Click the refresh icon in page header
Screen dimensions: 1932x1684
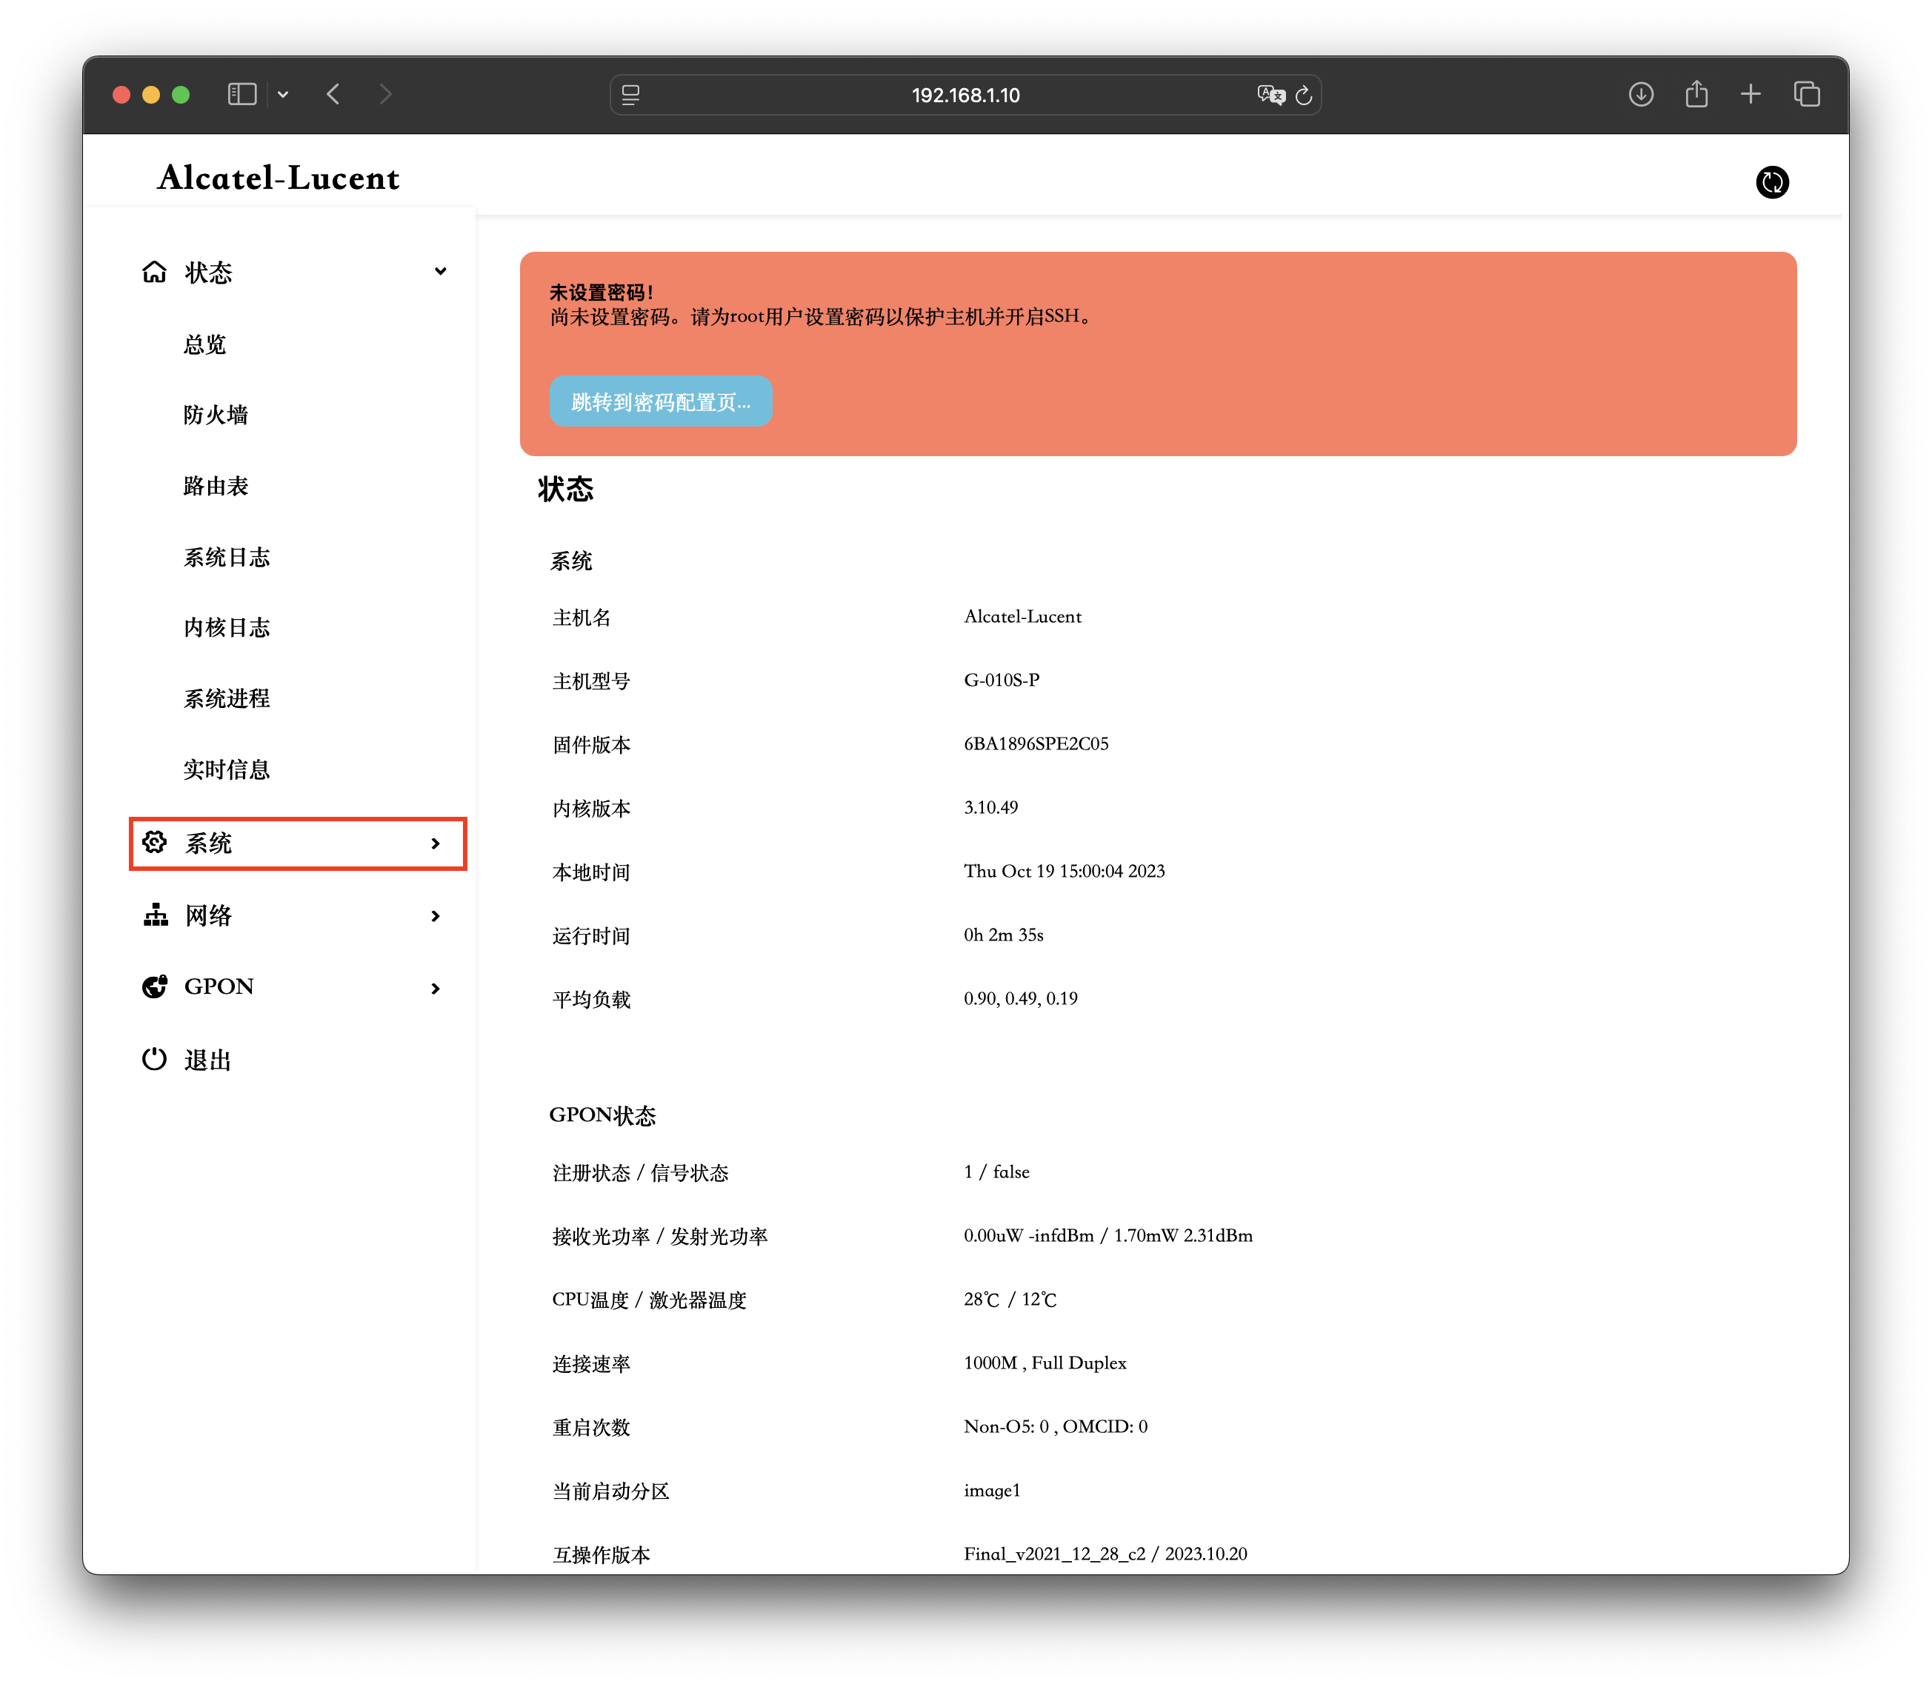[x=1771, y=182]
